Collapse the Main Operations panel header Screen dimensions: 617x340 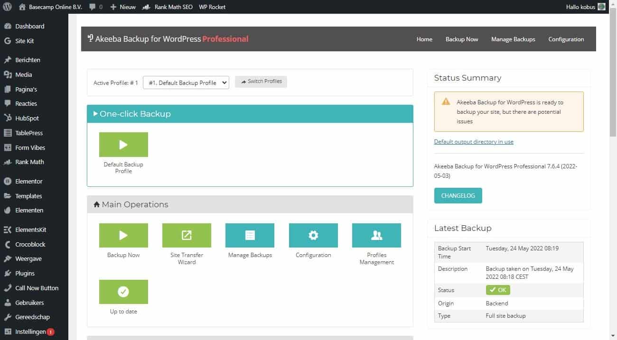tap(134, 204)
